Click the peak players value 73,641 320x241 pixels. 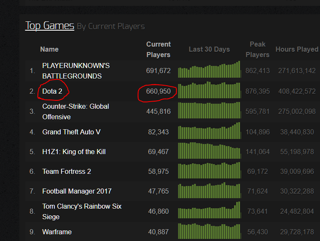(258, 211)
